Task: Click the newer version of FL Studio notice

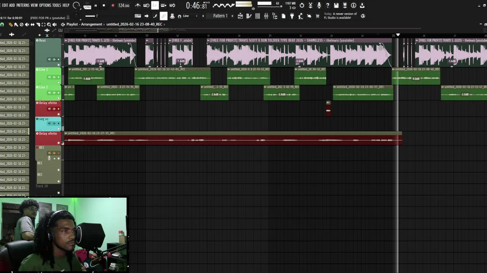Action: [x=340, y=16]
